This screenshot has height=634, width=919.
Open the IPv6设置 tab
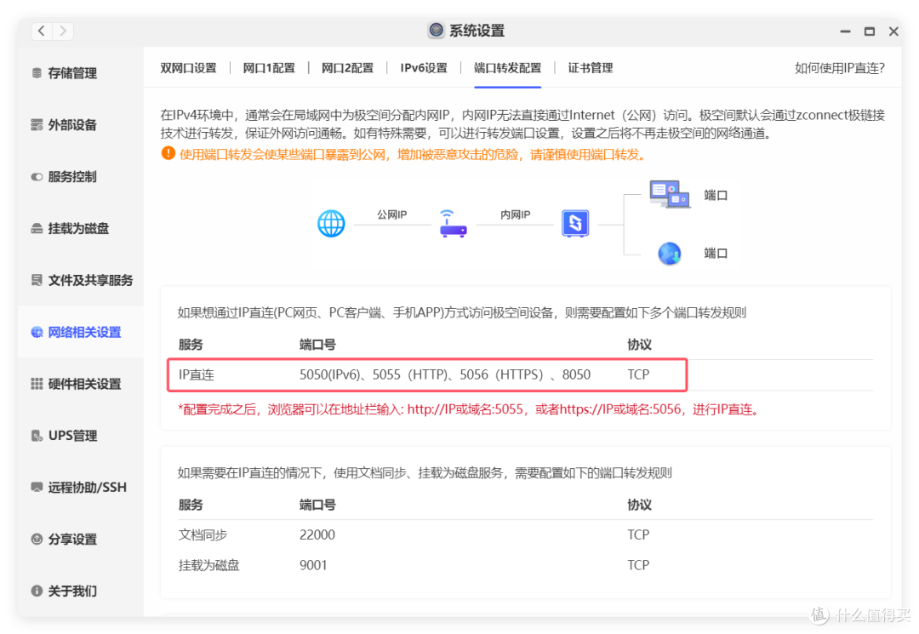point(423,67)
